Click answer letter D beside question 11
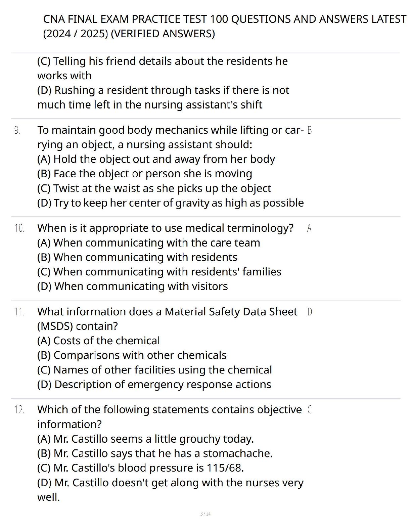 click(310, 312)
